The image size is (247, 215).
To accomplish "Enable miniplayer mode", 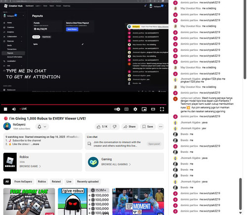I will point(144,109).
